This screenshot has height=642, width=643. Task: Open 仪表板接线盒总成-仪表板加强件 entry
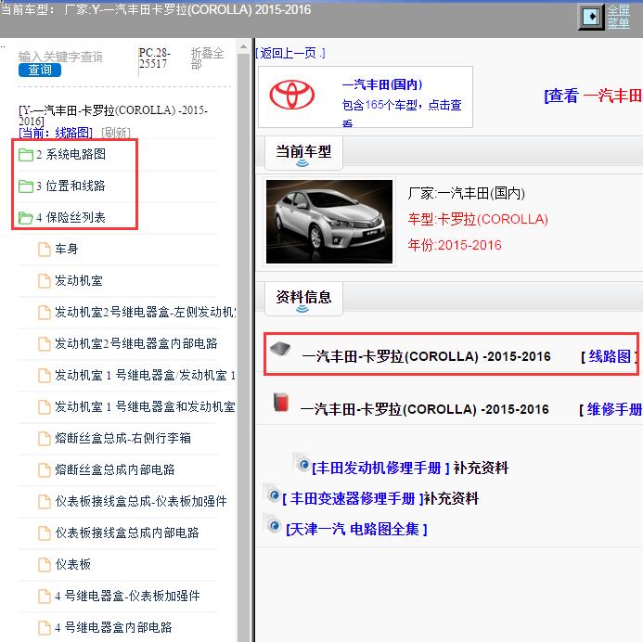[x=141, y=501]
